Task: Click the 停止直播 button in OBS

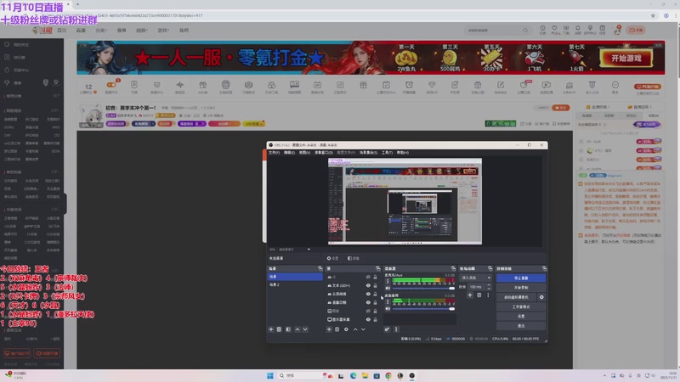Action: point(521,278)
